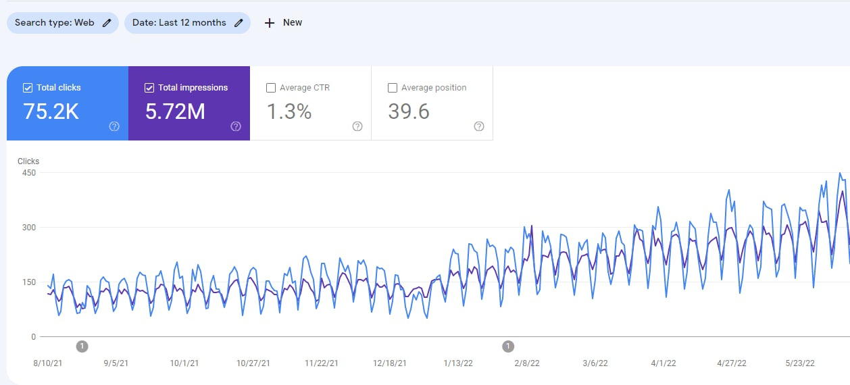Click the pencil icon on Search type chip

(107, 23)
